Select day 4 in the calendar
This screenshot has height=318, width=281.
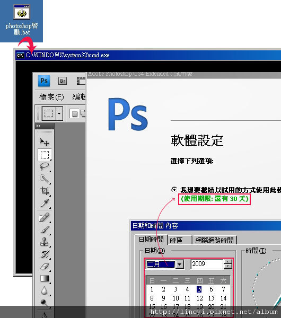pos(187,289)
